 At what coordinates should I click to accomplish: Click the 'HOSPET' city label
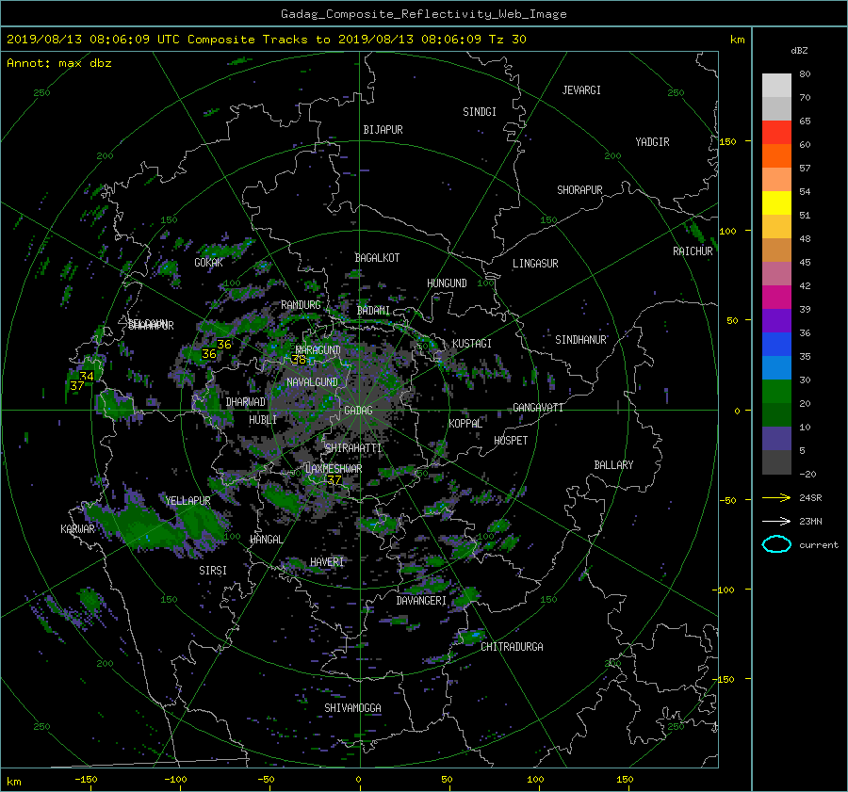pos(511,441)
